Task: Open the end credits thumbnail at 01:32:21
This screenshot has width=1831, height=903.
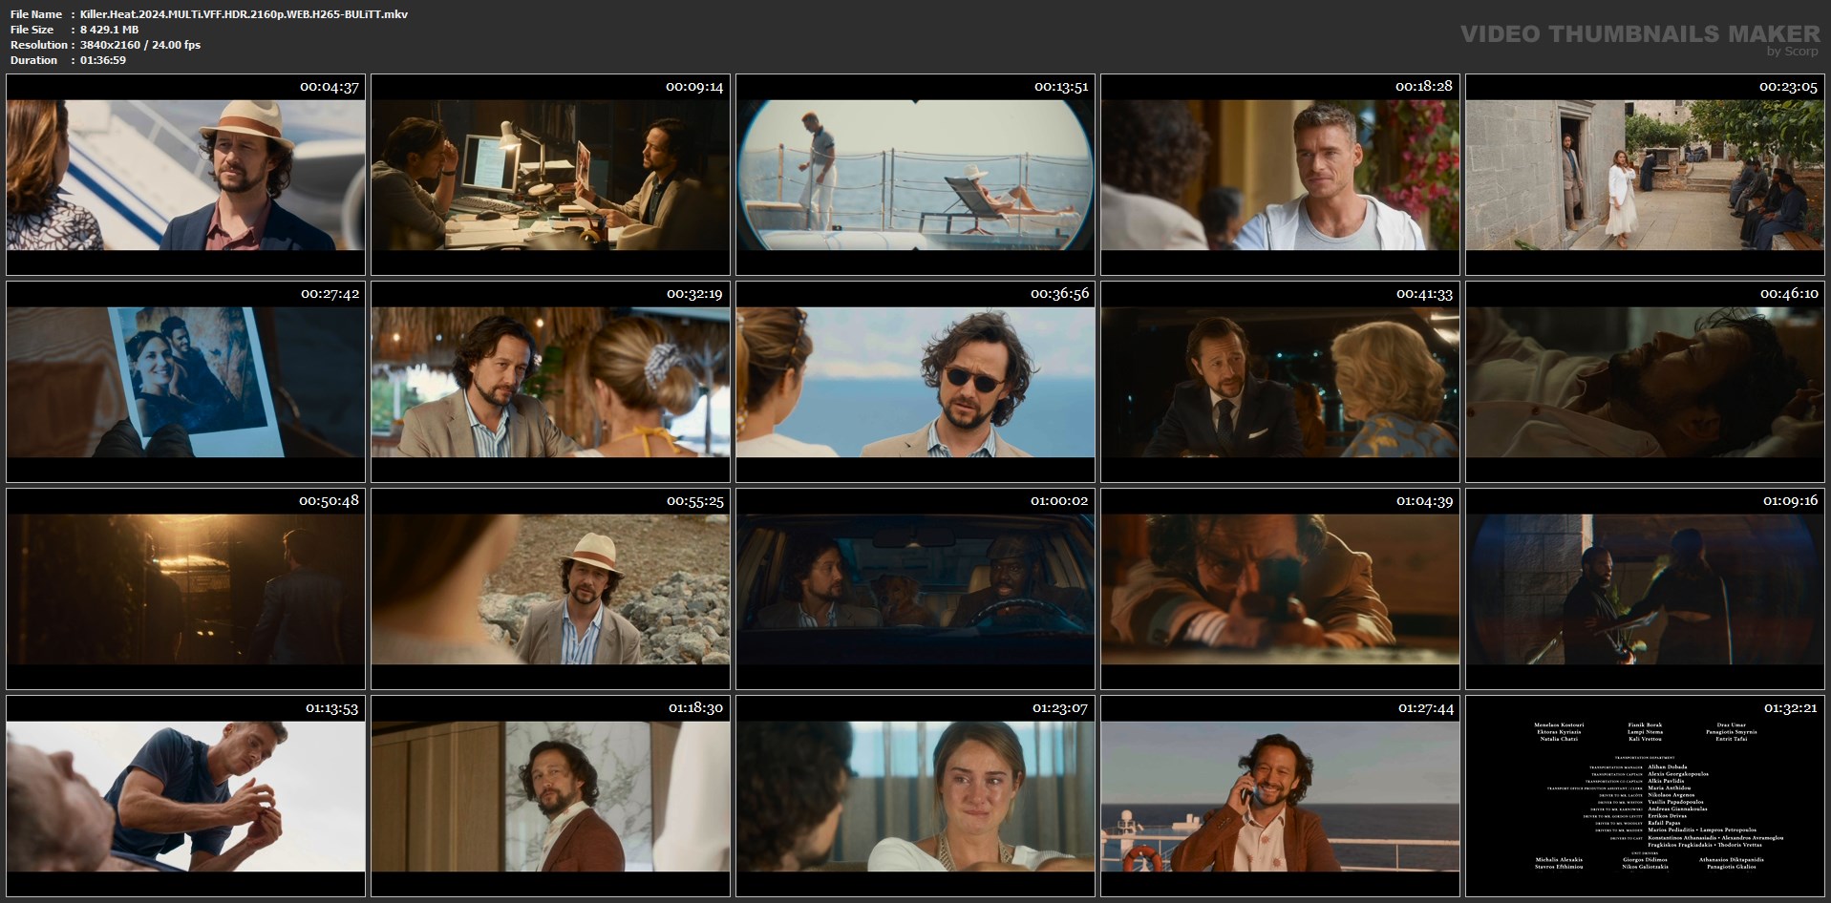Action: pos(1645,796)
